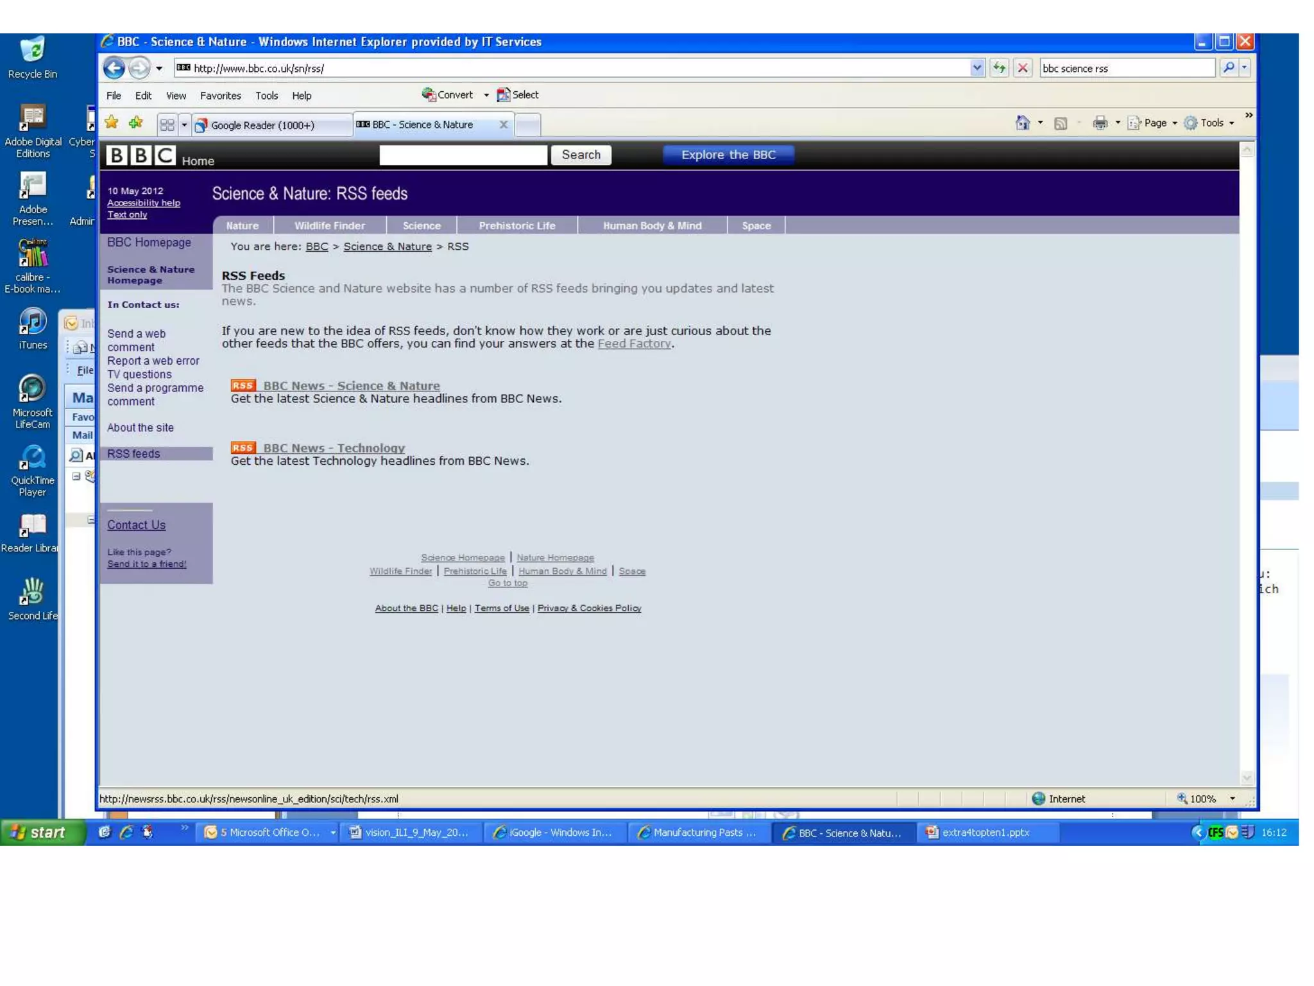Open the Favorites menu
This screenshot has width=1314, height=986.
(220, 96)
